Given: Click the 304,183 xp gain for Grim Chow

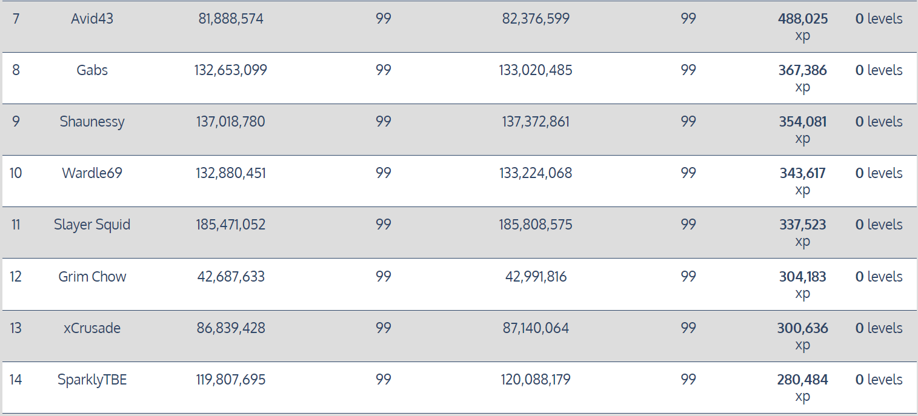Looking at the screenshot, I should 803,285.
